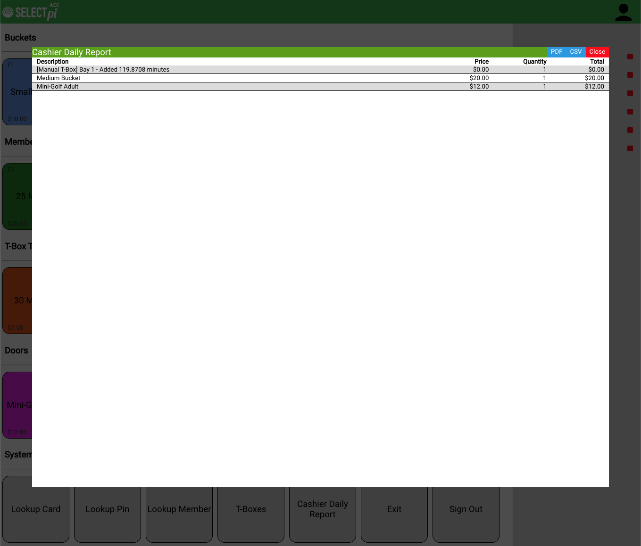
Task: Click the Description column header
Action: coord(53,62)
